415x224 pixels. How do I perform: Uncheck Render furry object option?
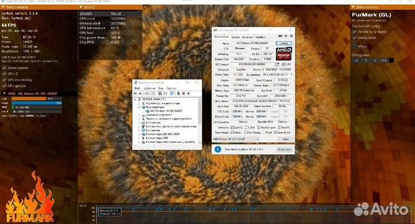pos(354,32)
